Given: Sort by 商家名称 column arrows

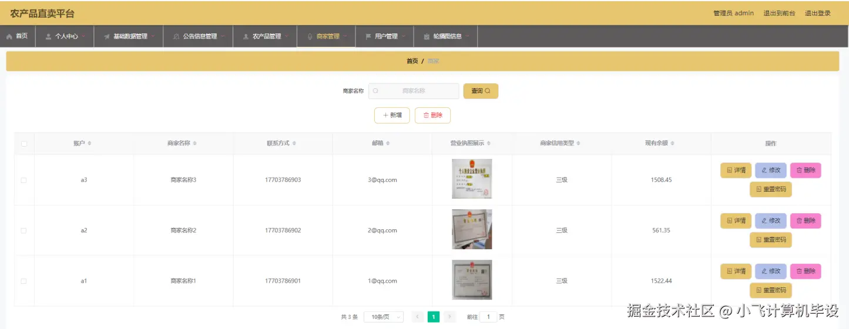Looking at the screenshot, I should [x=194, y=144].
